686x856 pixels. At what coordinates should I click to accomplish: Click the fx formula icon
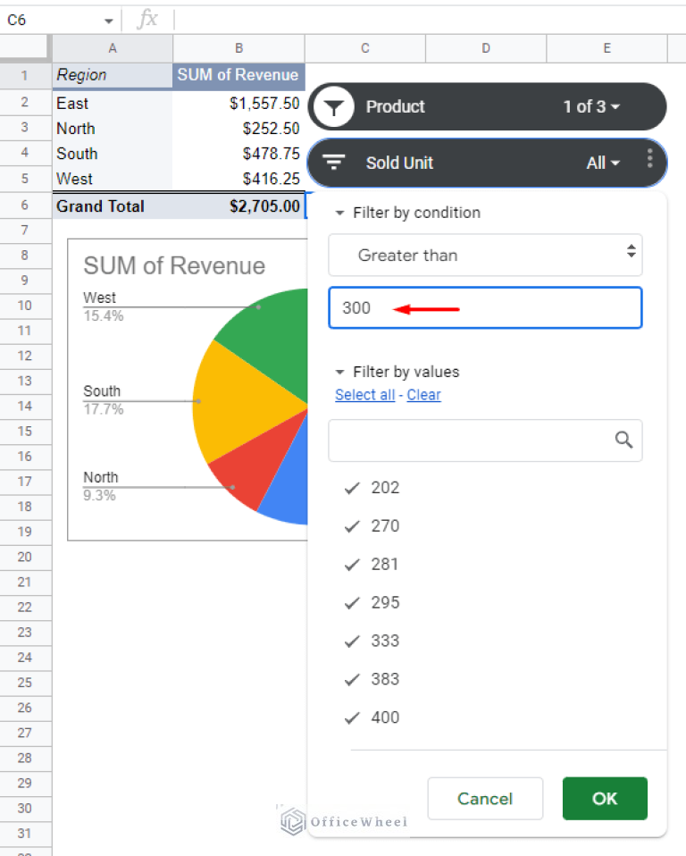148,19
